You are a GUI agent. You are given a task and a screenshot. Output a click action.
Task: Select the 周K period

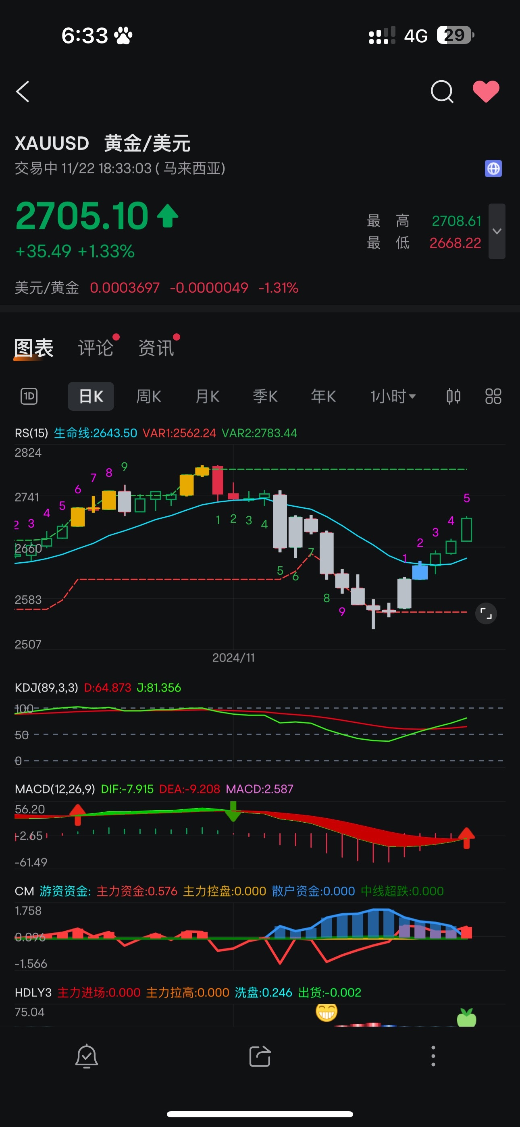(149, 396)
